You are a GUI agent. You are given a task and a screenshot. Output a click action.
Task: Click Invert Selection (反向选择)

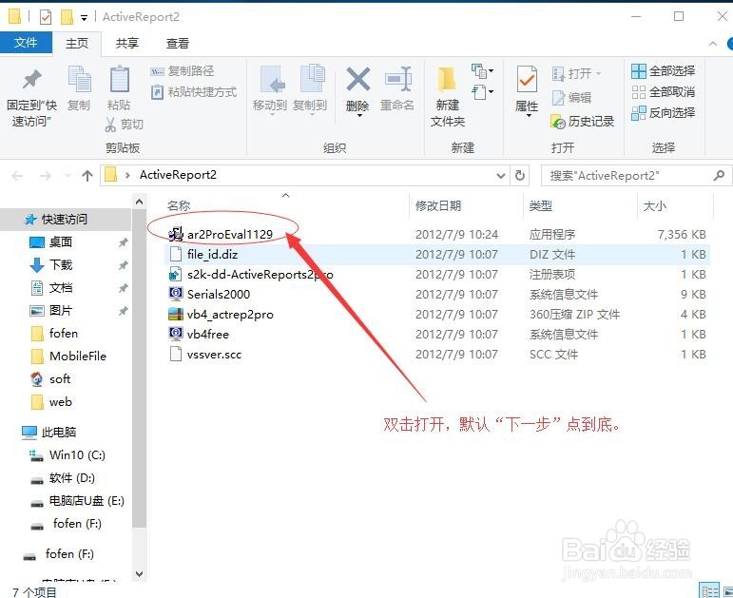click(663, 113)
